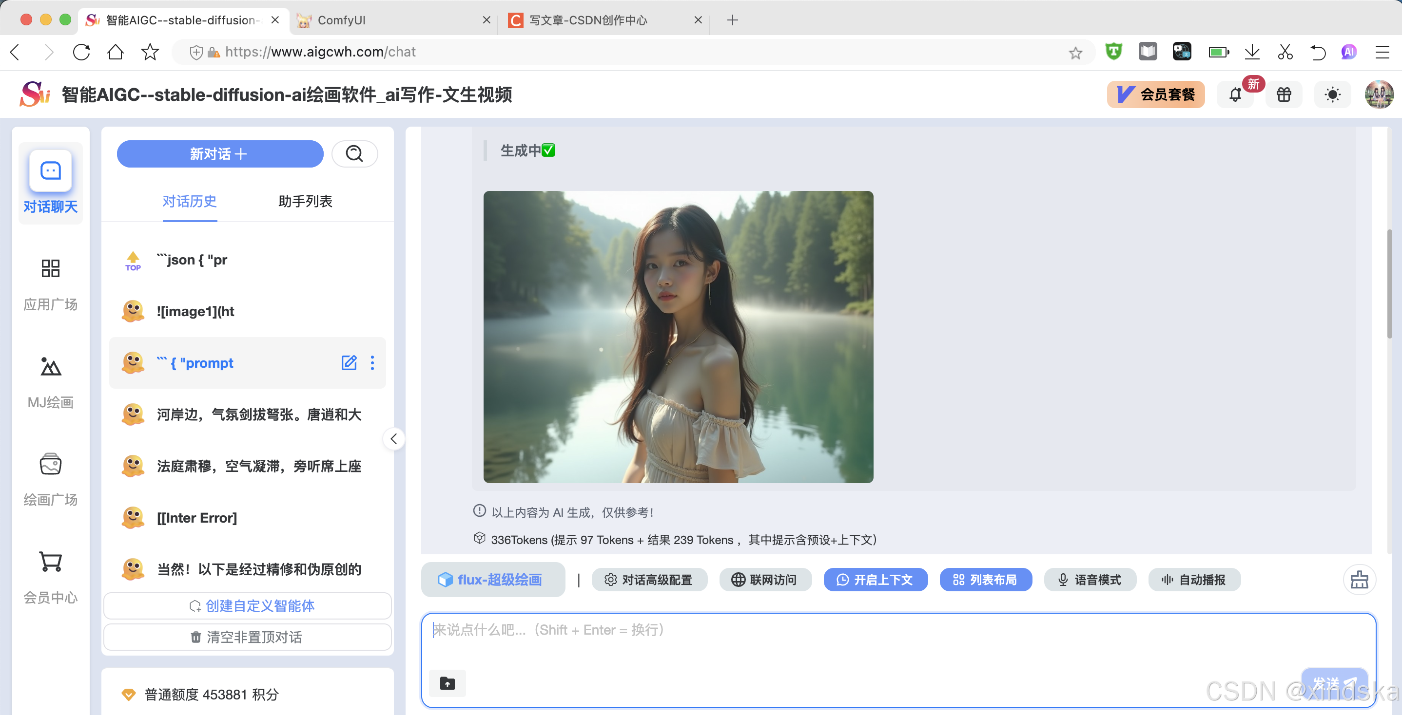Click the clear chat broom icon
Image resolution: width=1402 pixels, height=715 pixels.
[x=1359, y=580]
